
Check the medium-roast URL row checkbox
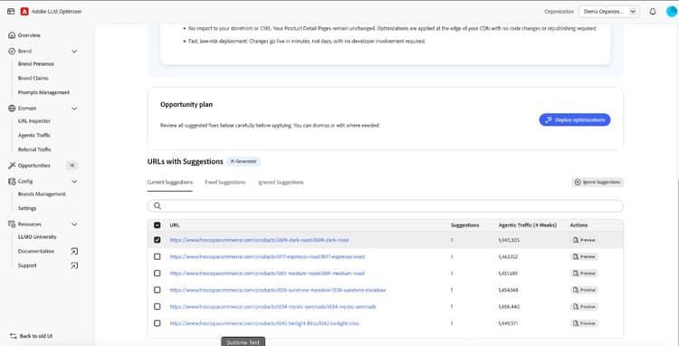158,274
